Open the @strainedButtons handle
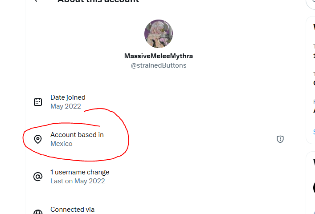This screenshot has height=214, width=315. click(159, 65)
